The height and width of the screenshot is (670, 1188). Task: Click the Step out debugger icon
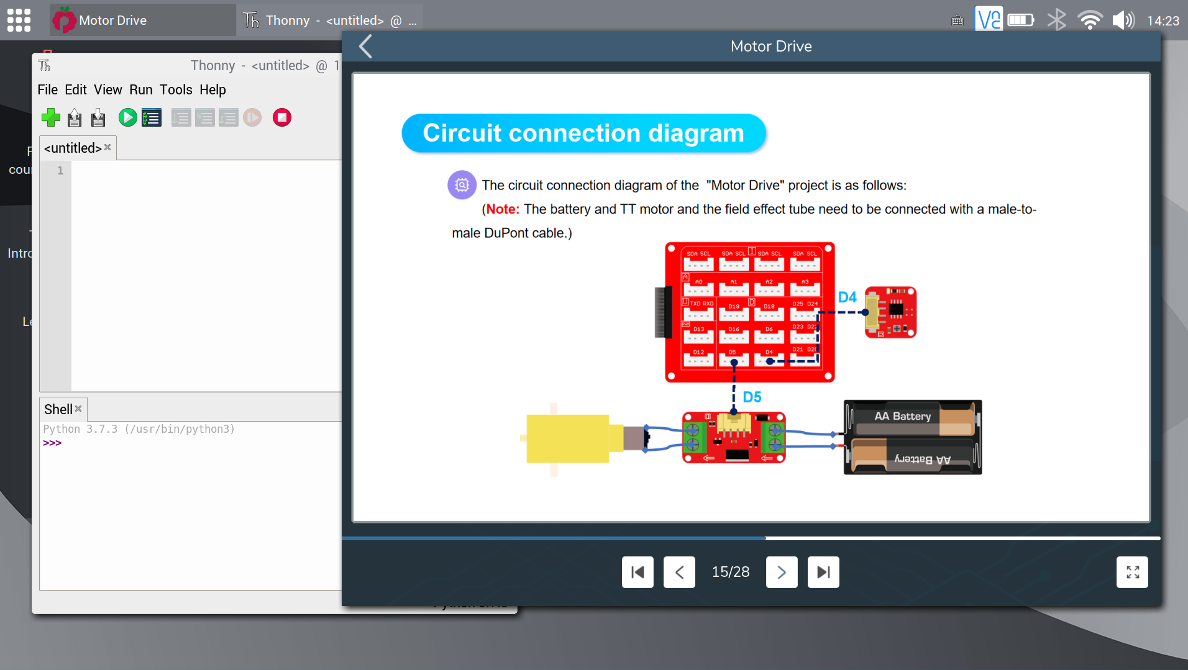point(228,117)
